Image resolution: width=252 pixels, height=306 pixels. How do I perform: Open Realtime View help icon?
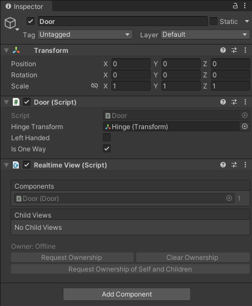pos(223,165)
